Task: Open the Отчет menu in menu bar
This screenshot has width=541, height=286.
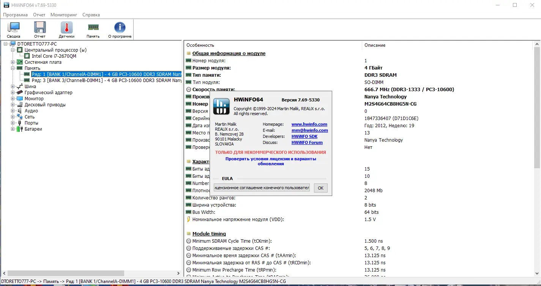Action: (39, 15)
